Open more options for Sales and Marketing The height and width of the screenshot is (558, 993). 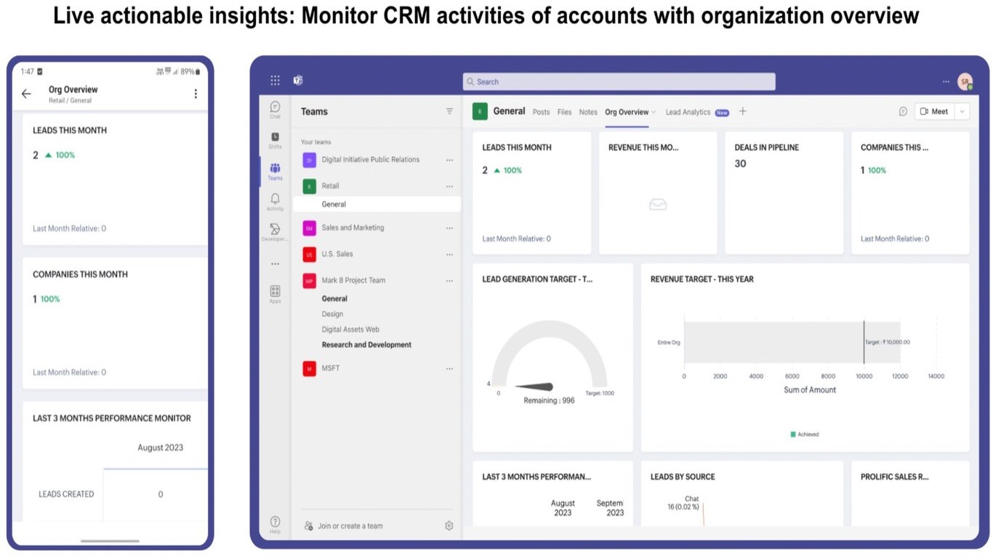coord(449,228)
